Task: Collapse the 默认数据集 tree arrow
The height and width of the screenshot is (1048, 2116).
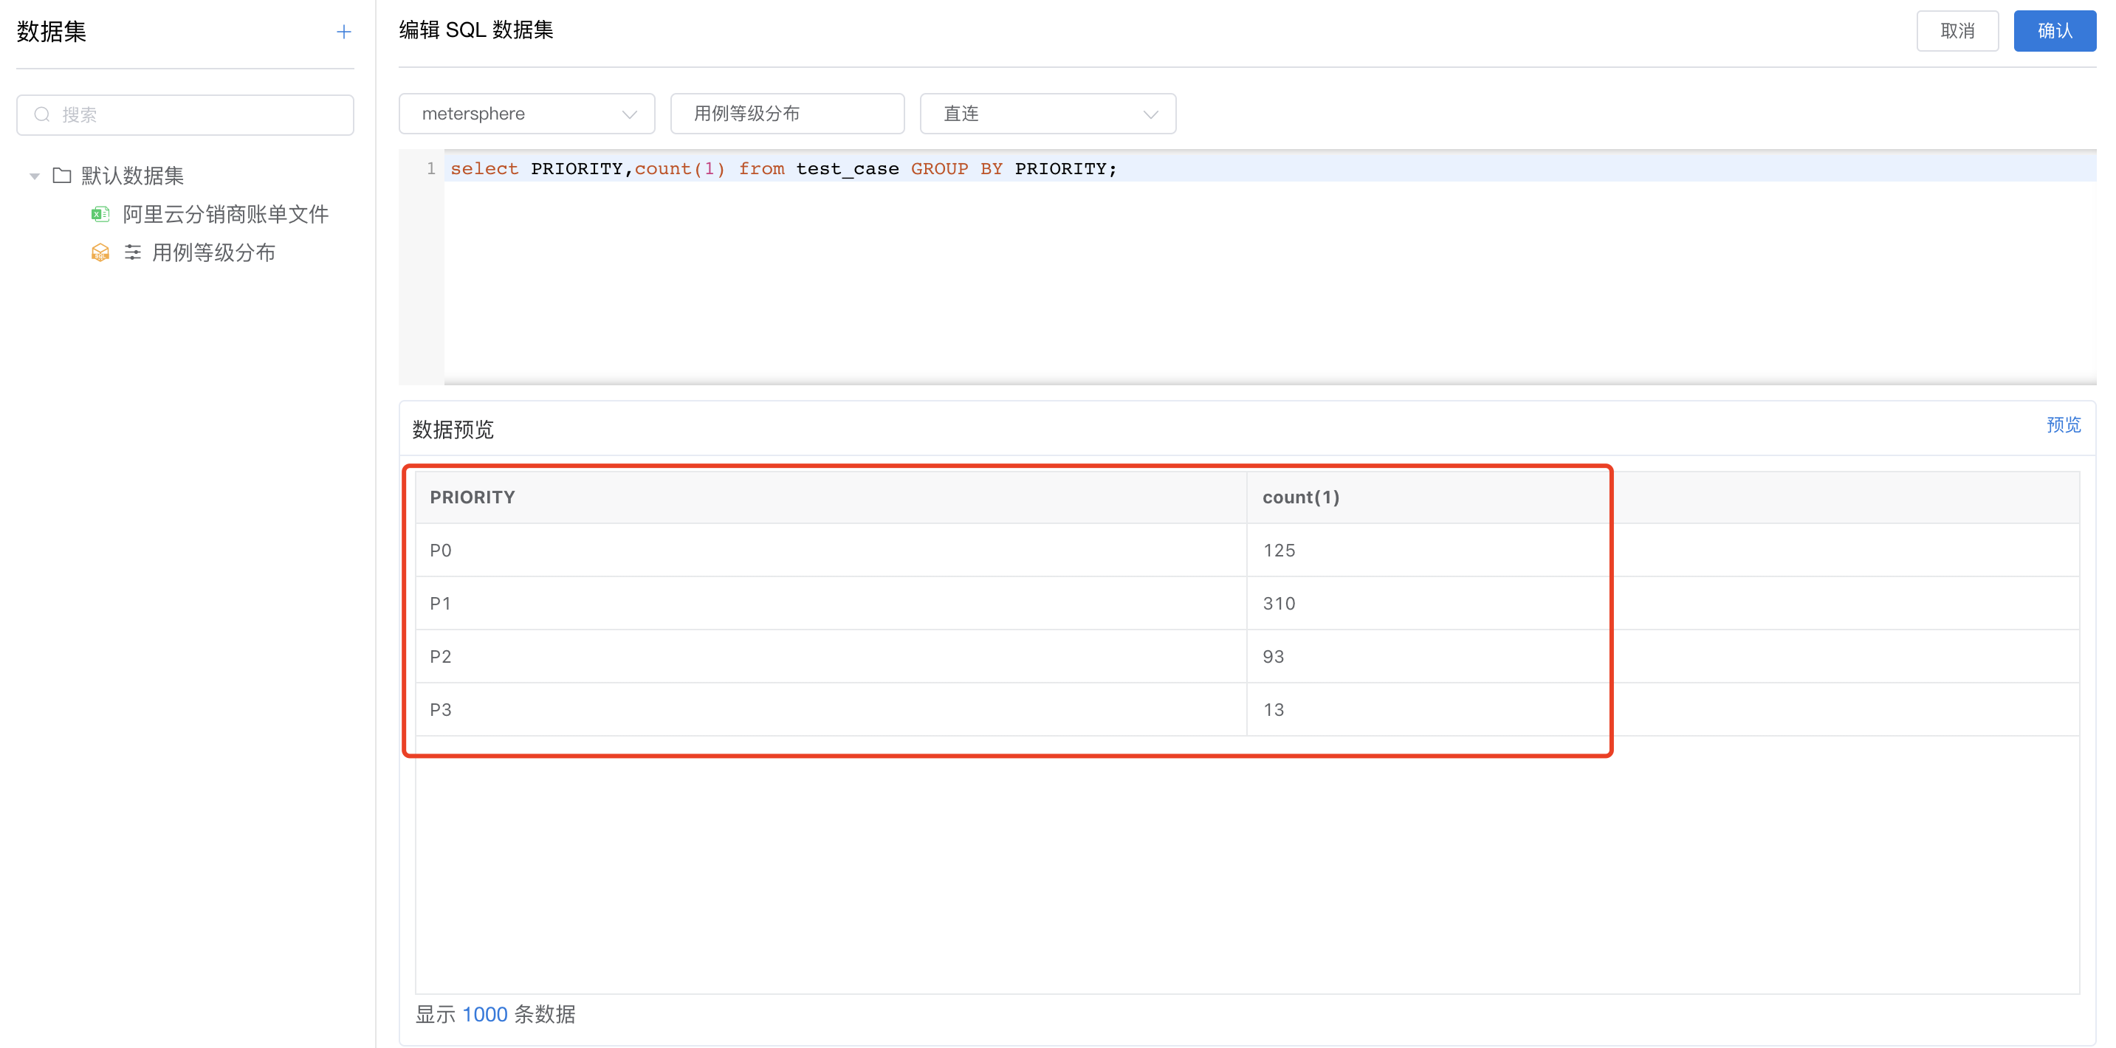Action: (x=35, y=176)
